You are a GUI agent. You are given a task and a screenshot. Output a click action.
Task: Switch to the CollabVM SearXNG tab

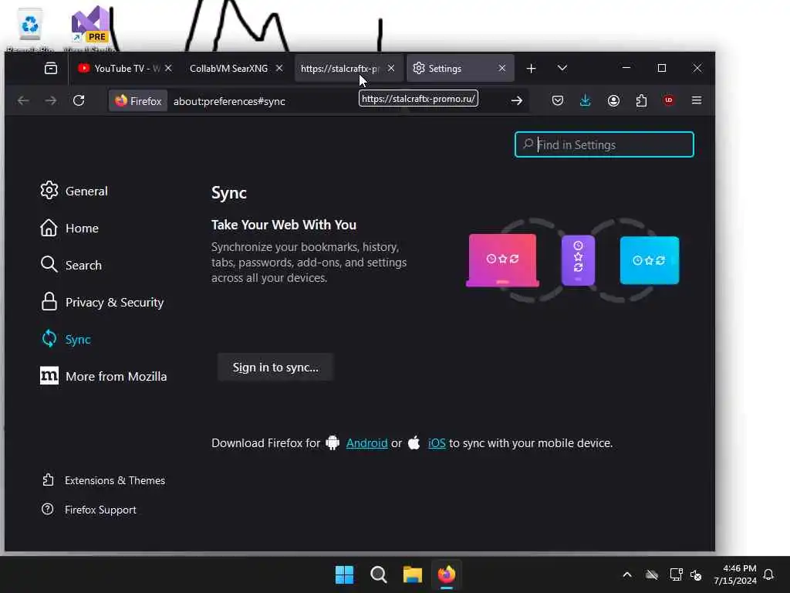(x=228, y=68)
